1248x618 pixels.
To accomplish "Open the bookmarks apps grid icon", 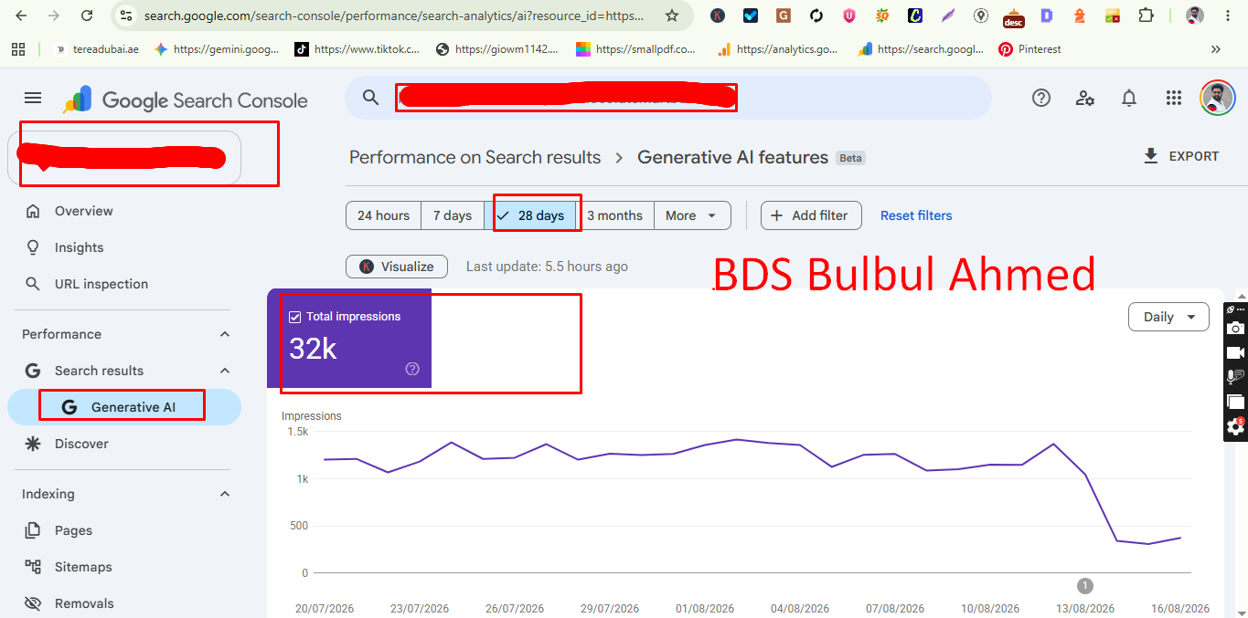I will pos(18,49).
